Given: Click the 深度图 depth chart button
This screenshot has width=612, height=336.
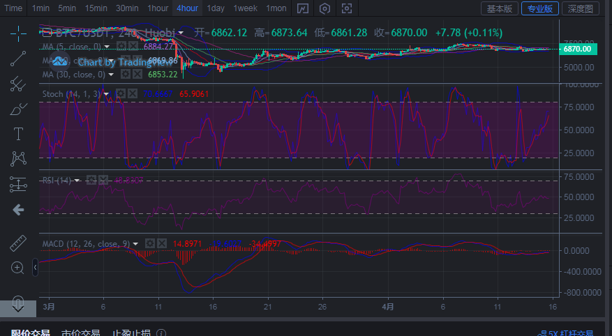Looking at the screenshot, I should click(x=581, y=8).
